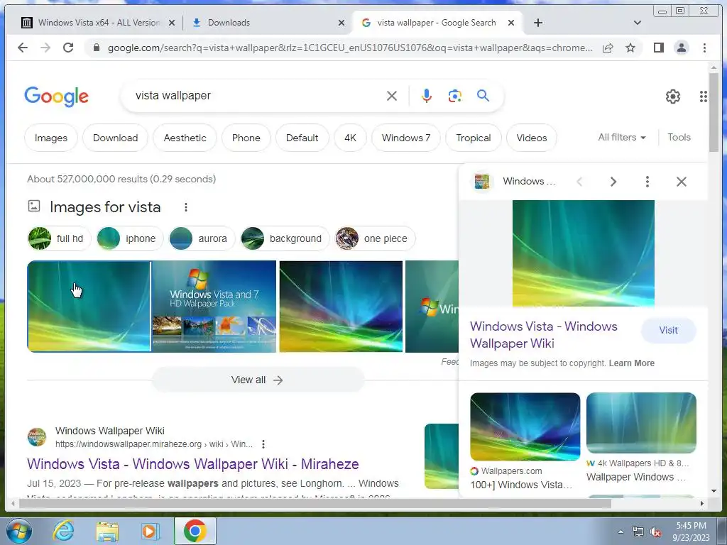Select the iphone image chip

[130, 238]
